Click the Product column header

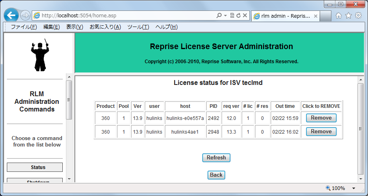pos(106,106)
